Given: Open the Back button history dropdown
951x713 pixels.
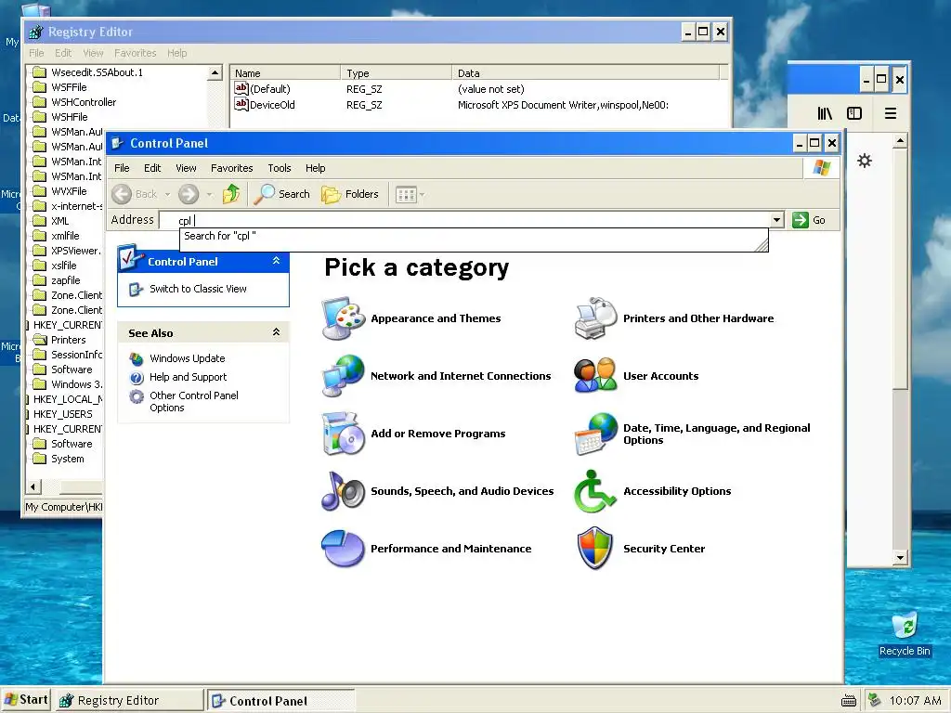Looking at the screenshot, I should click(x=167, y=195).
